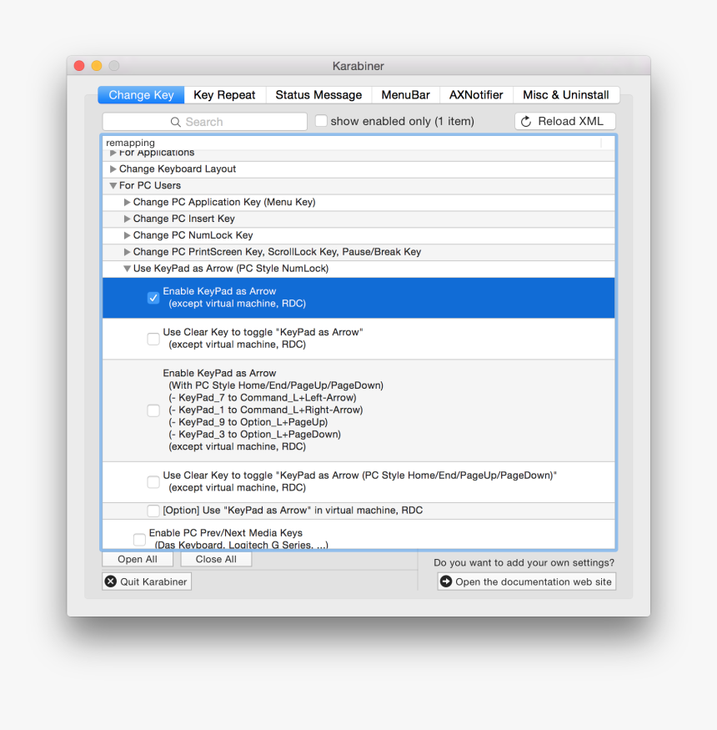Expand the For Applications section

click(x=113, y=153)
